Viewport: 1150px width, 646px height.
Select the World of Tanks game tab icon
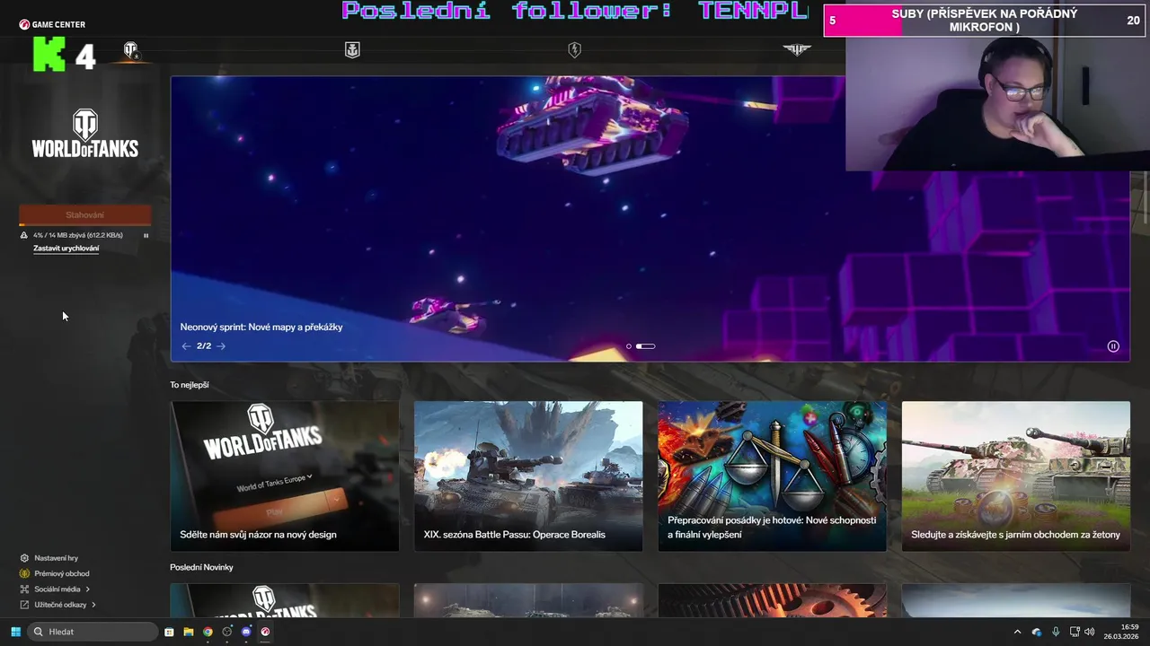pos(130,50)
